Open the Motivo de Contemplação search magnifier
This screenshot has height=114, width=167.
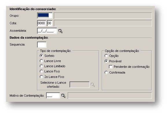[x=63, y=96]
